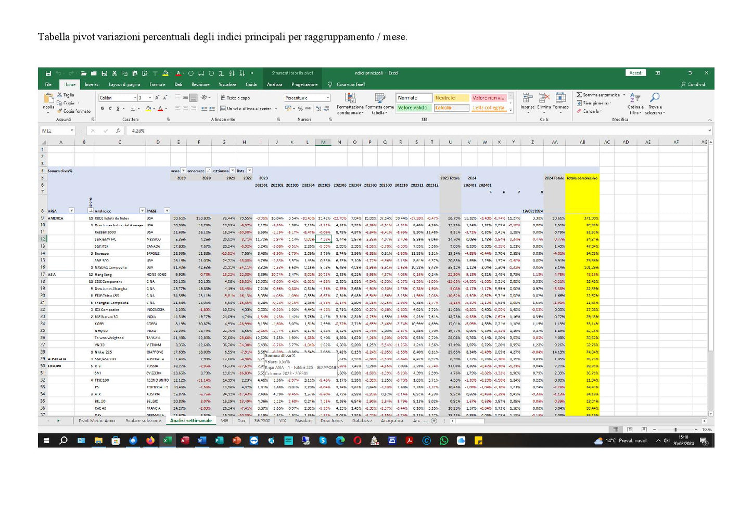Select the Neutrale cell style
This screenshot has width=752, height=531.
[x=451, y=97]
